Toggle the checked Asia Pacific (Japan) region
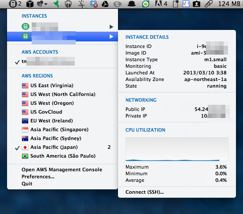Screen dimensions: 243x214 click(63, 147)
